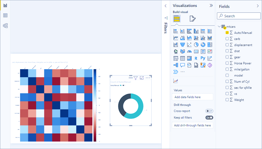Open more options on donut visual
The width and height of the screenshot is (262, 149).
148,78
